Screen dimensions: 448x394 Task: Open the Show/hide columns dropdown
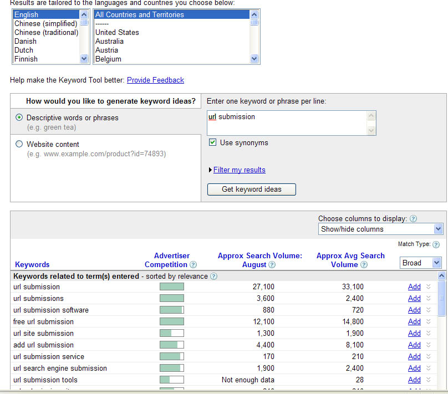[380, 229]
